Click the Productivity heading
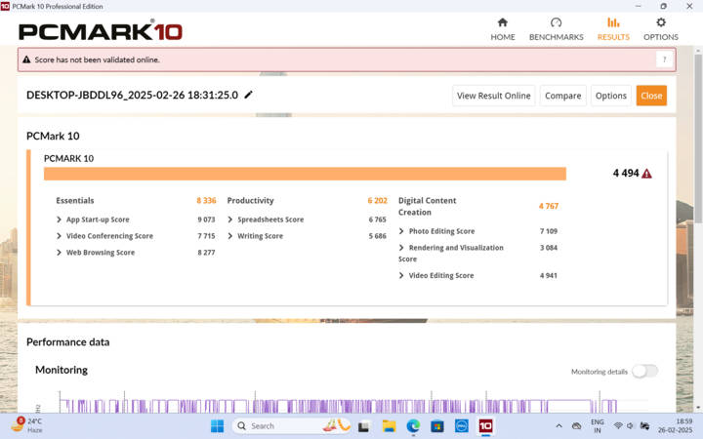Image resolution: width=703 pixels, height=439 pixels. pyautogui.click(x=250, y=201)
